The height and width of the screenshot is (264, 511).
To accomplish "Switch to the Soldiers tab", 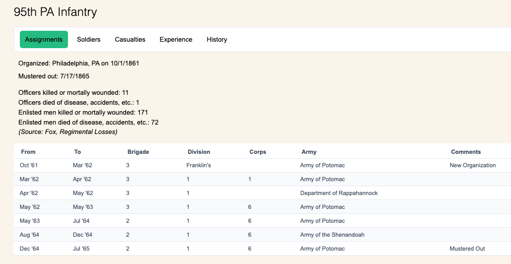I will 88,40.
